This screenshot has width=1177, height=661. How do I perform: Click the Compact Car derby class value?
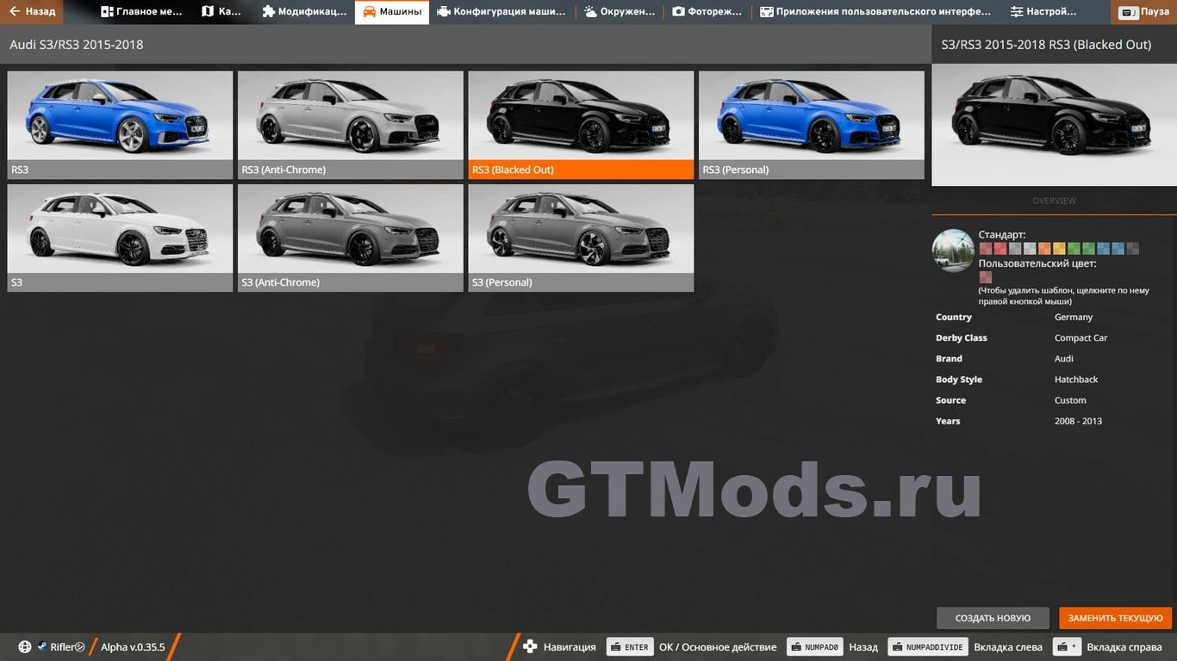pos(1081,337)
